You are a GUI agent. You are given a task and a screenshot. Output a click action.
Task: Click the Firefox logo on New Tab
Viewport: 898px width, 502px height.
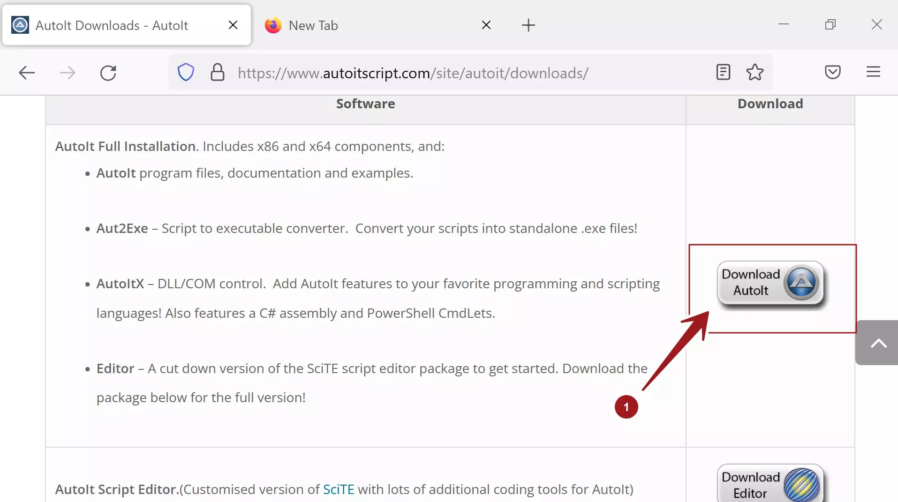pos(273,25)
